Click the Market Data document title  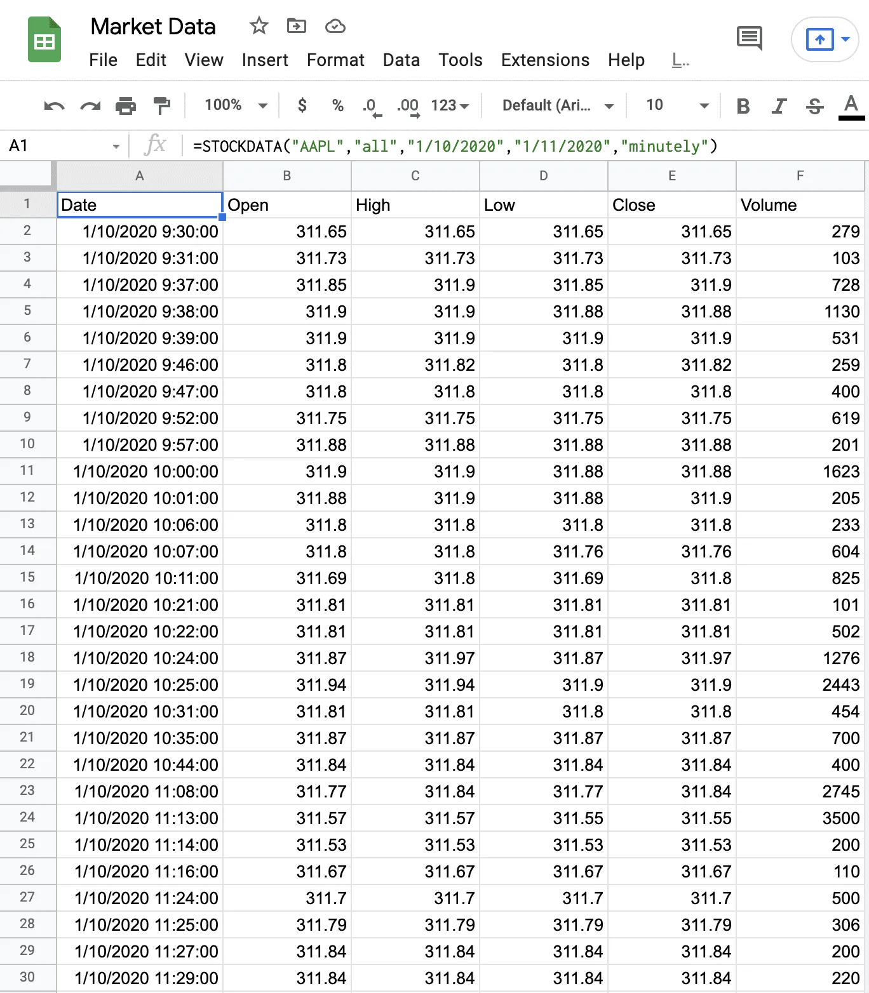tap(153, 27)
